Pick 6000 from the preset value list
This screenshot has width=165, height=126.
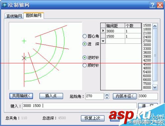[147, 76]
